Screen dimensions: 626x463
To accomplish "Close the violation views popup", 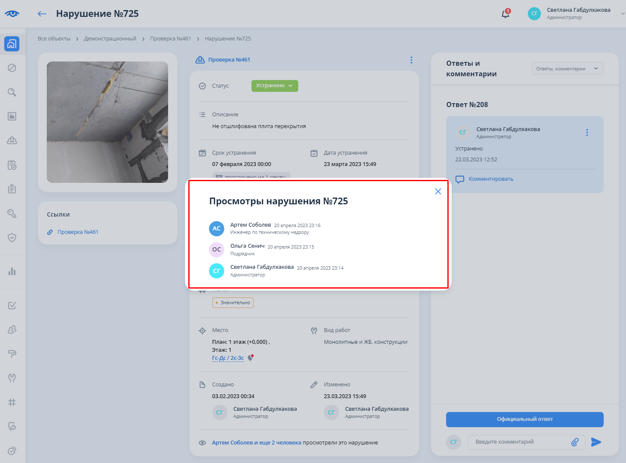I will pyautogui.click(x=438, y=191).
